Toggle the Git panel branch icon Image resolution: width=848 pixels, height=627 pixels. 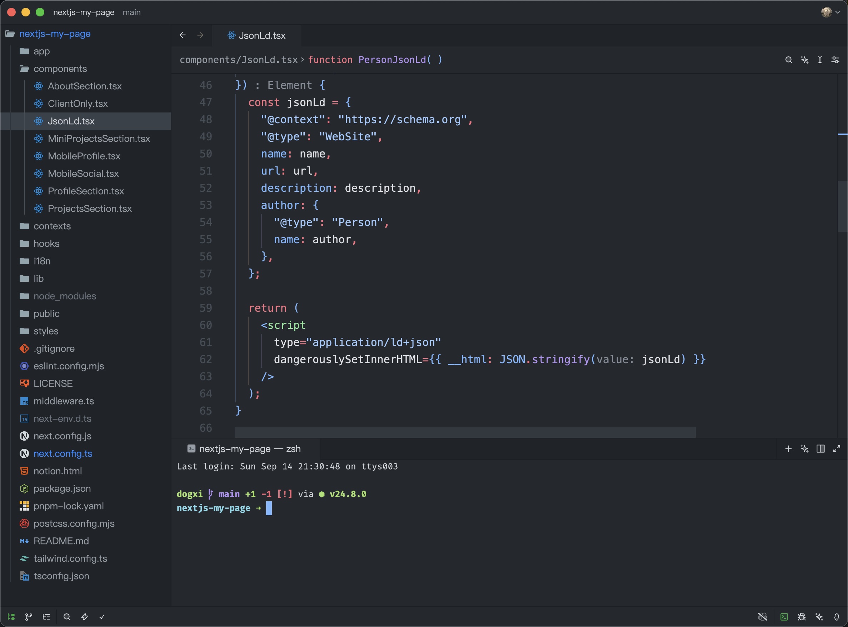pyautogui.click(x=29, y=617)
